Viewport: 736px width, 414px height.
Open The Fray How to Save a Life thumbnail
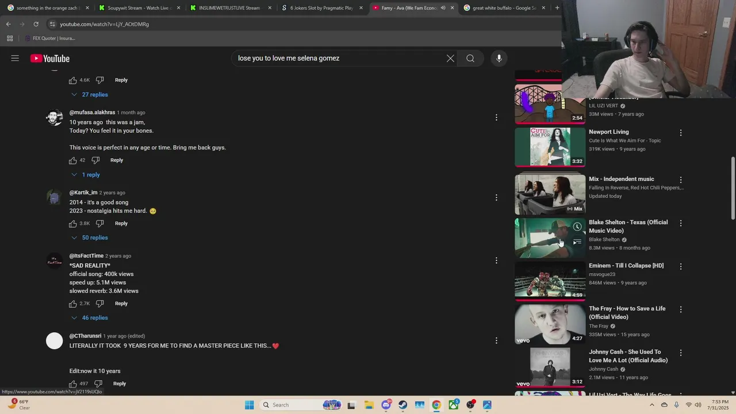click(550, 324)
